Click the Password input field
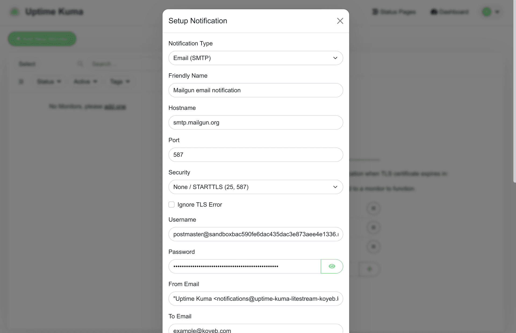This screenshot has height=333, width=516. coord(244,266)
